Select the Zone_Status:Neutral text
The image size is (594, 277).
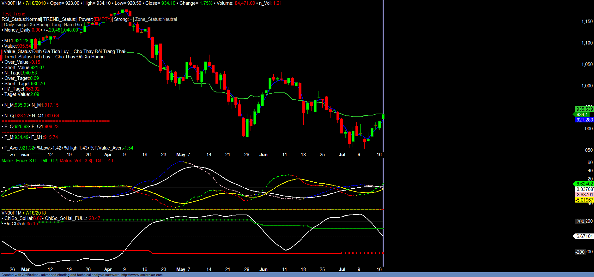click(x=156, y=19)
